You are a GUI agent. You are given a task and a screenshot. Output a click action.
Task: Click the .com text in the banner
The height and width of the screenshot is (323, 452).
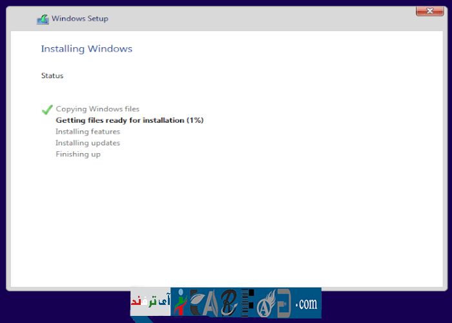click(x=306, y=304)
